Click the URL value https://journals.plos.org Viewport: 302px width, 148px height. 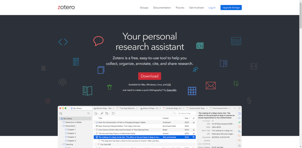(223, 134)
